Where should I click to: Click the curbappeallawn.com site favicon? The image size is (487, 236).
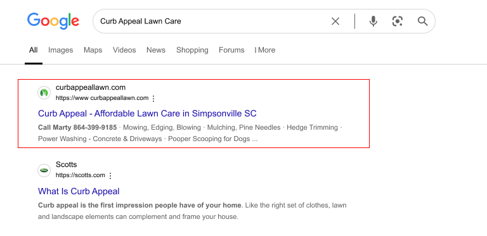[44, 93]
